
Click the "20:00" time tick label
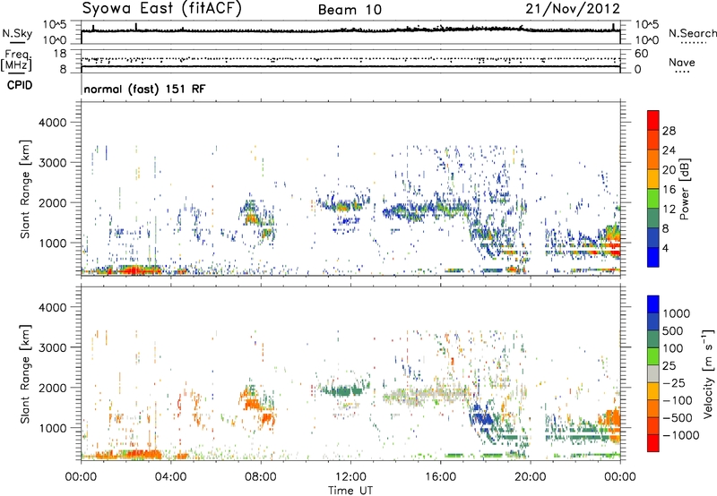pos(530,477)
